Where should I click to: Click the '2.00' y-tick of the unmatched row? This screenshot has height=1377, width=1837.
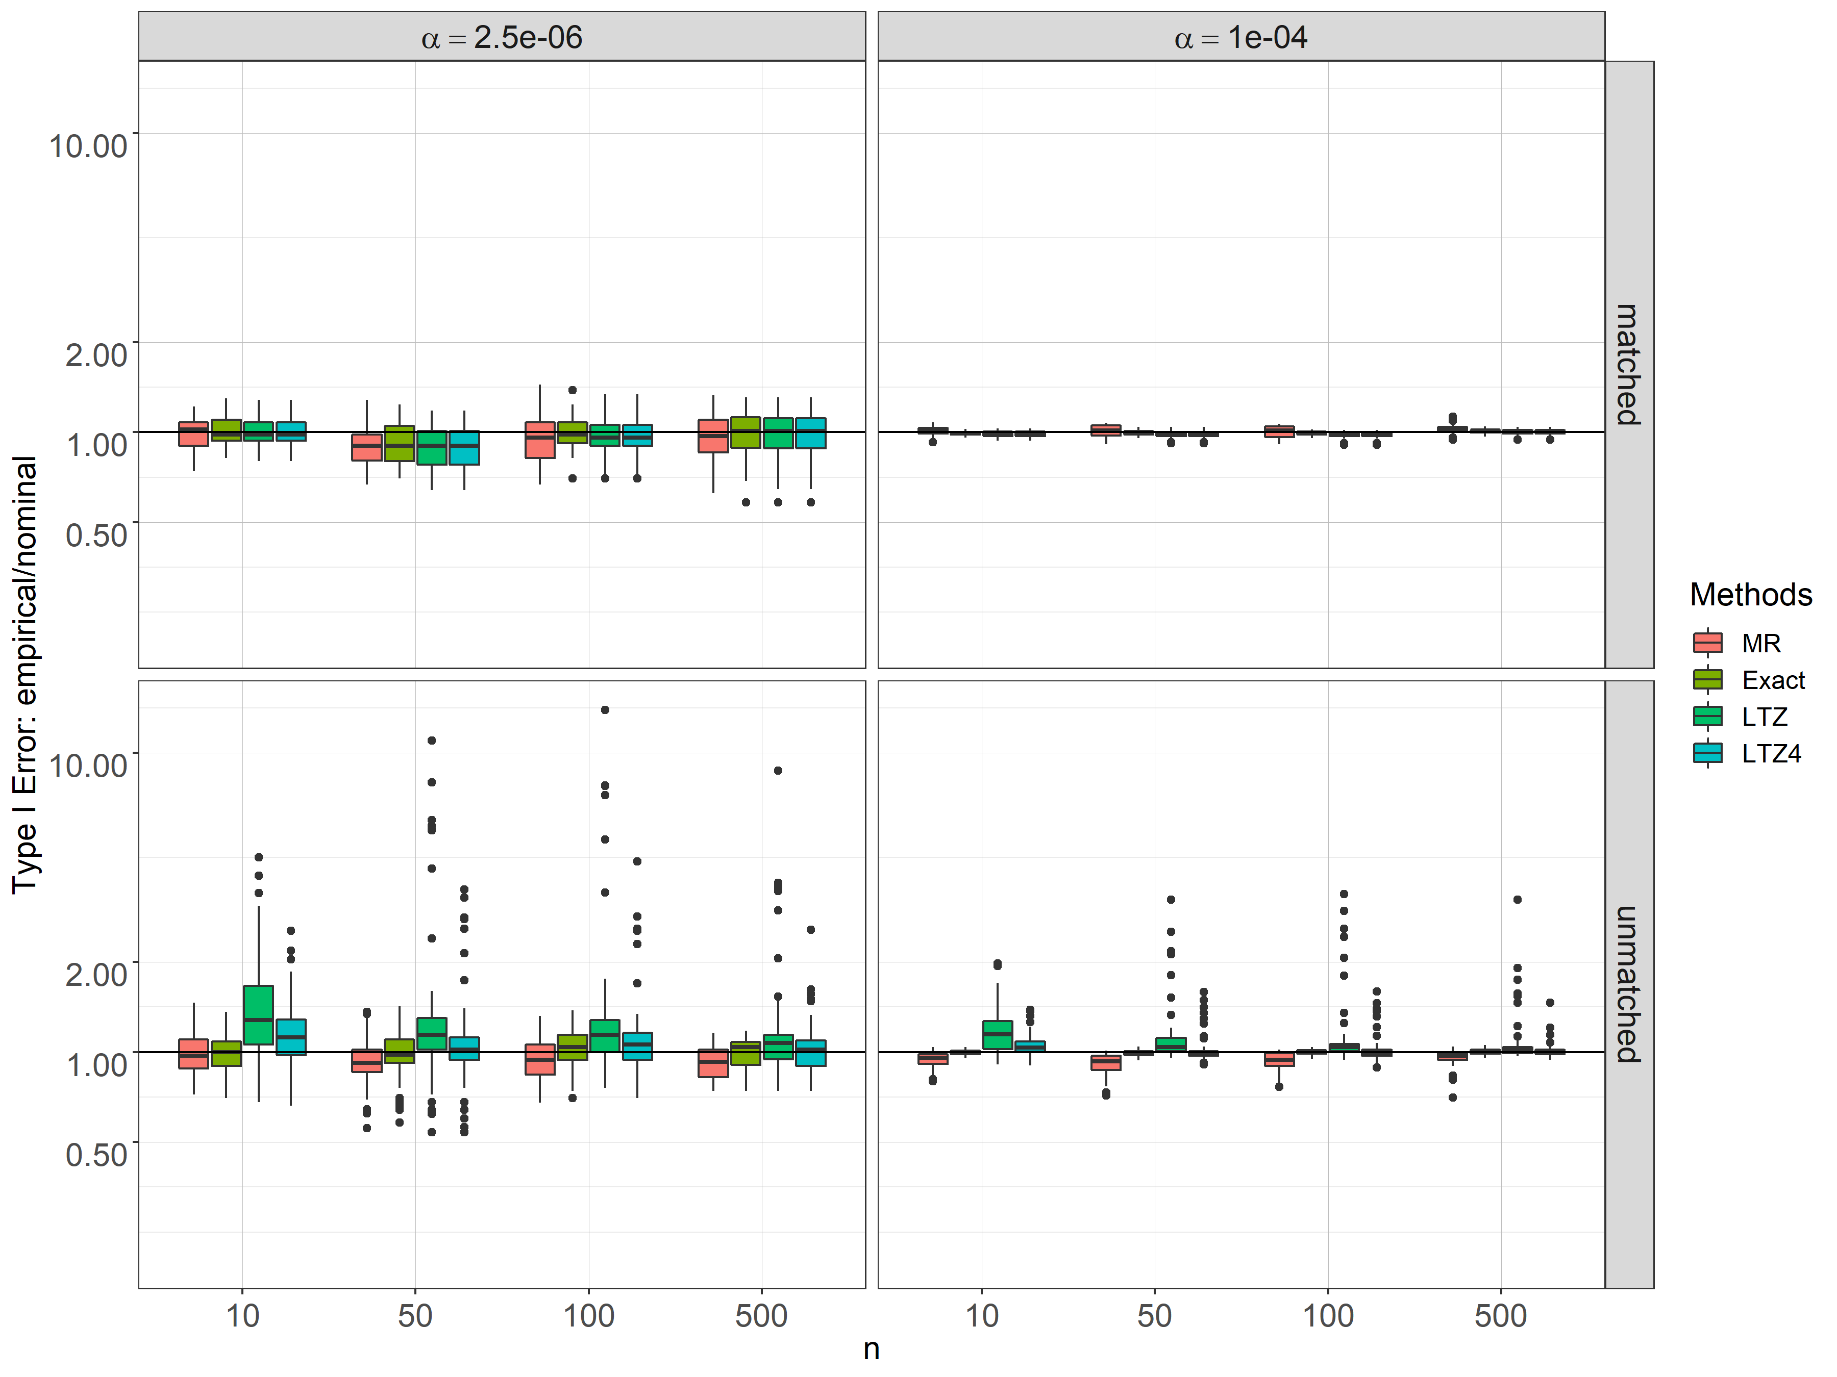click(96, 975)
